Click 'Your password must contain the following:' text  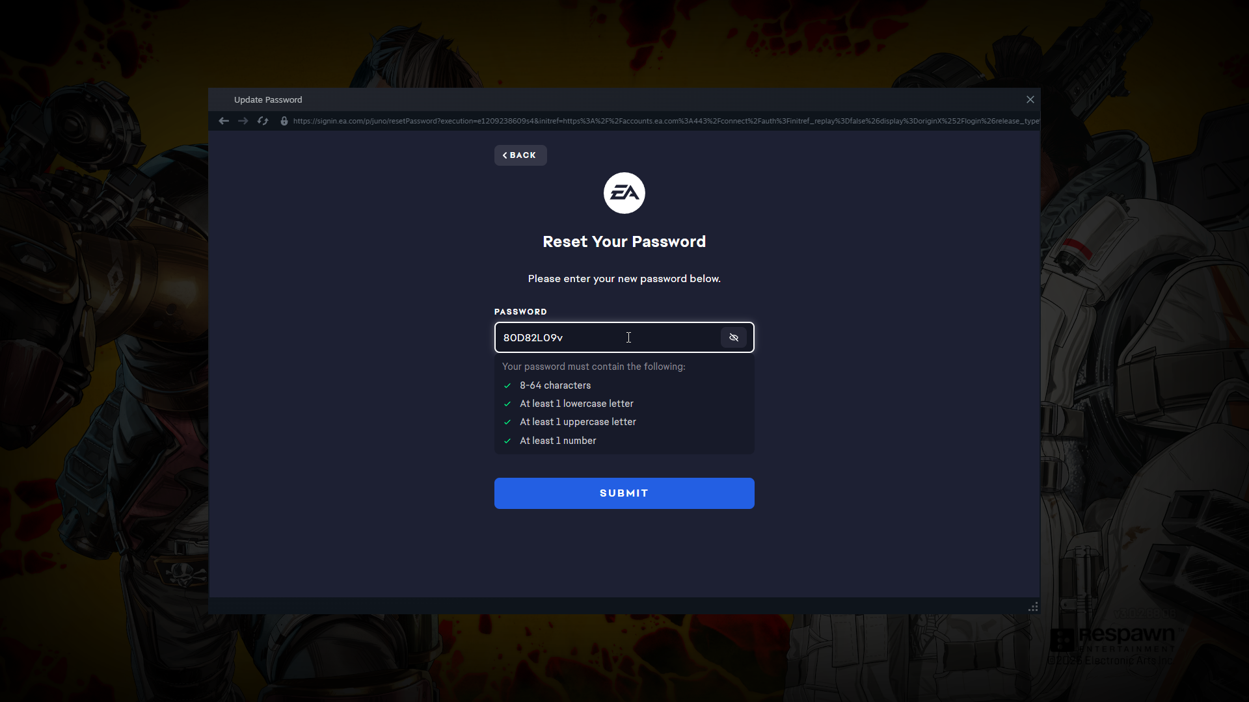[594, 367]
